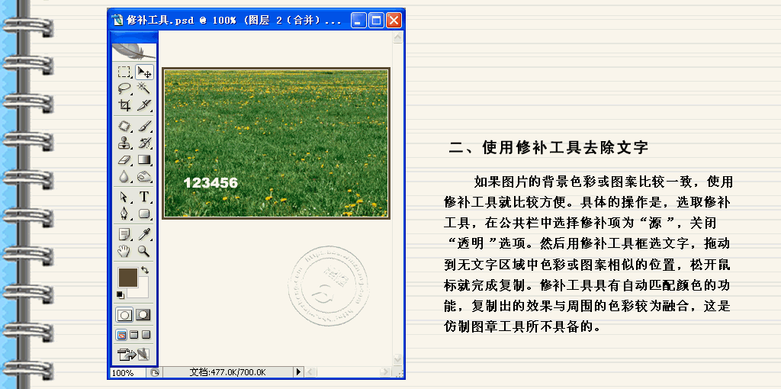The width and height of the screenshot is (781, 389).
Task: Select the Path Selection arrow tool
Action: [x=124, y=198]
